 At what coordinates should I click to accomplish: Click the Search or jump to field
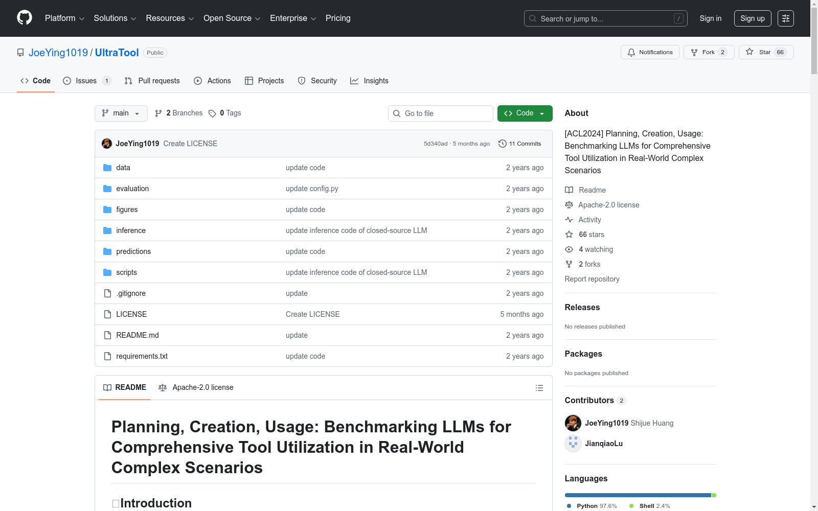coord(606,18)
